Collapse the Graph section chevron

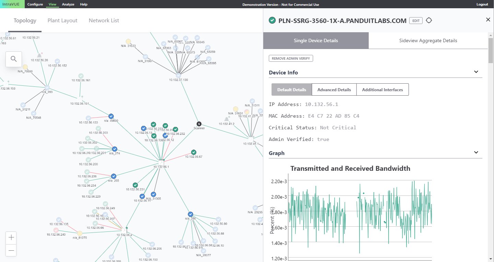476,153
